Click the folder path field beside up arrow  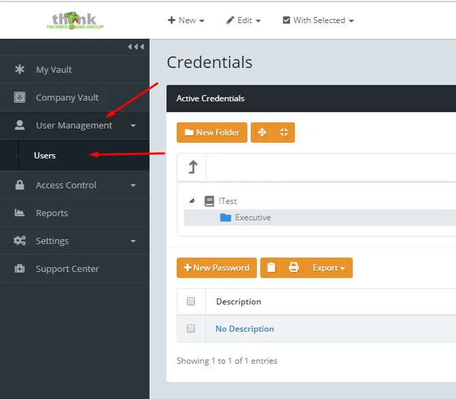pos(331,167)
